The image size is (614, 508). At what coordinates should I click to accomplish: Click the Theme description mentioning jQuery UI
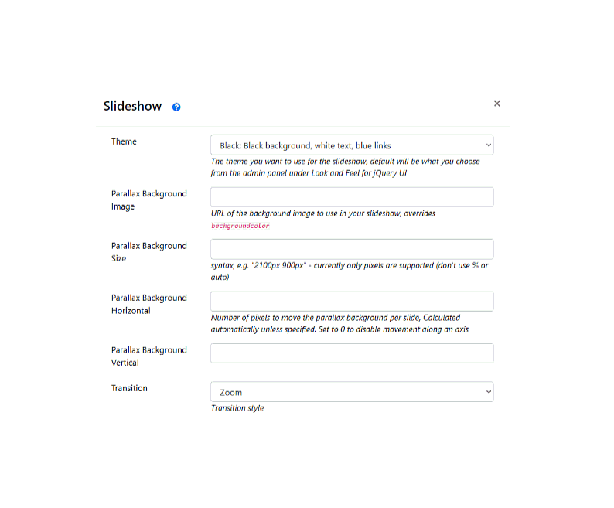[345, 167]
